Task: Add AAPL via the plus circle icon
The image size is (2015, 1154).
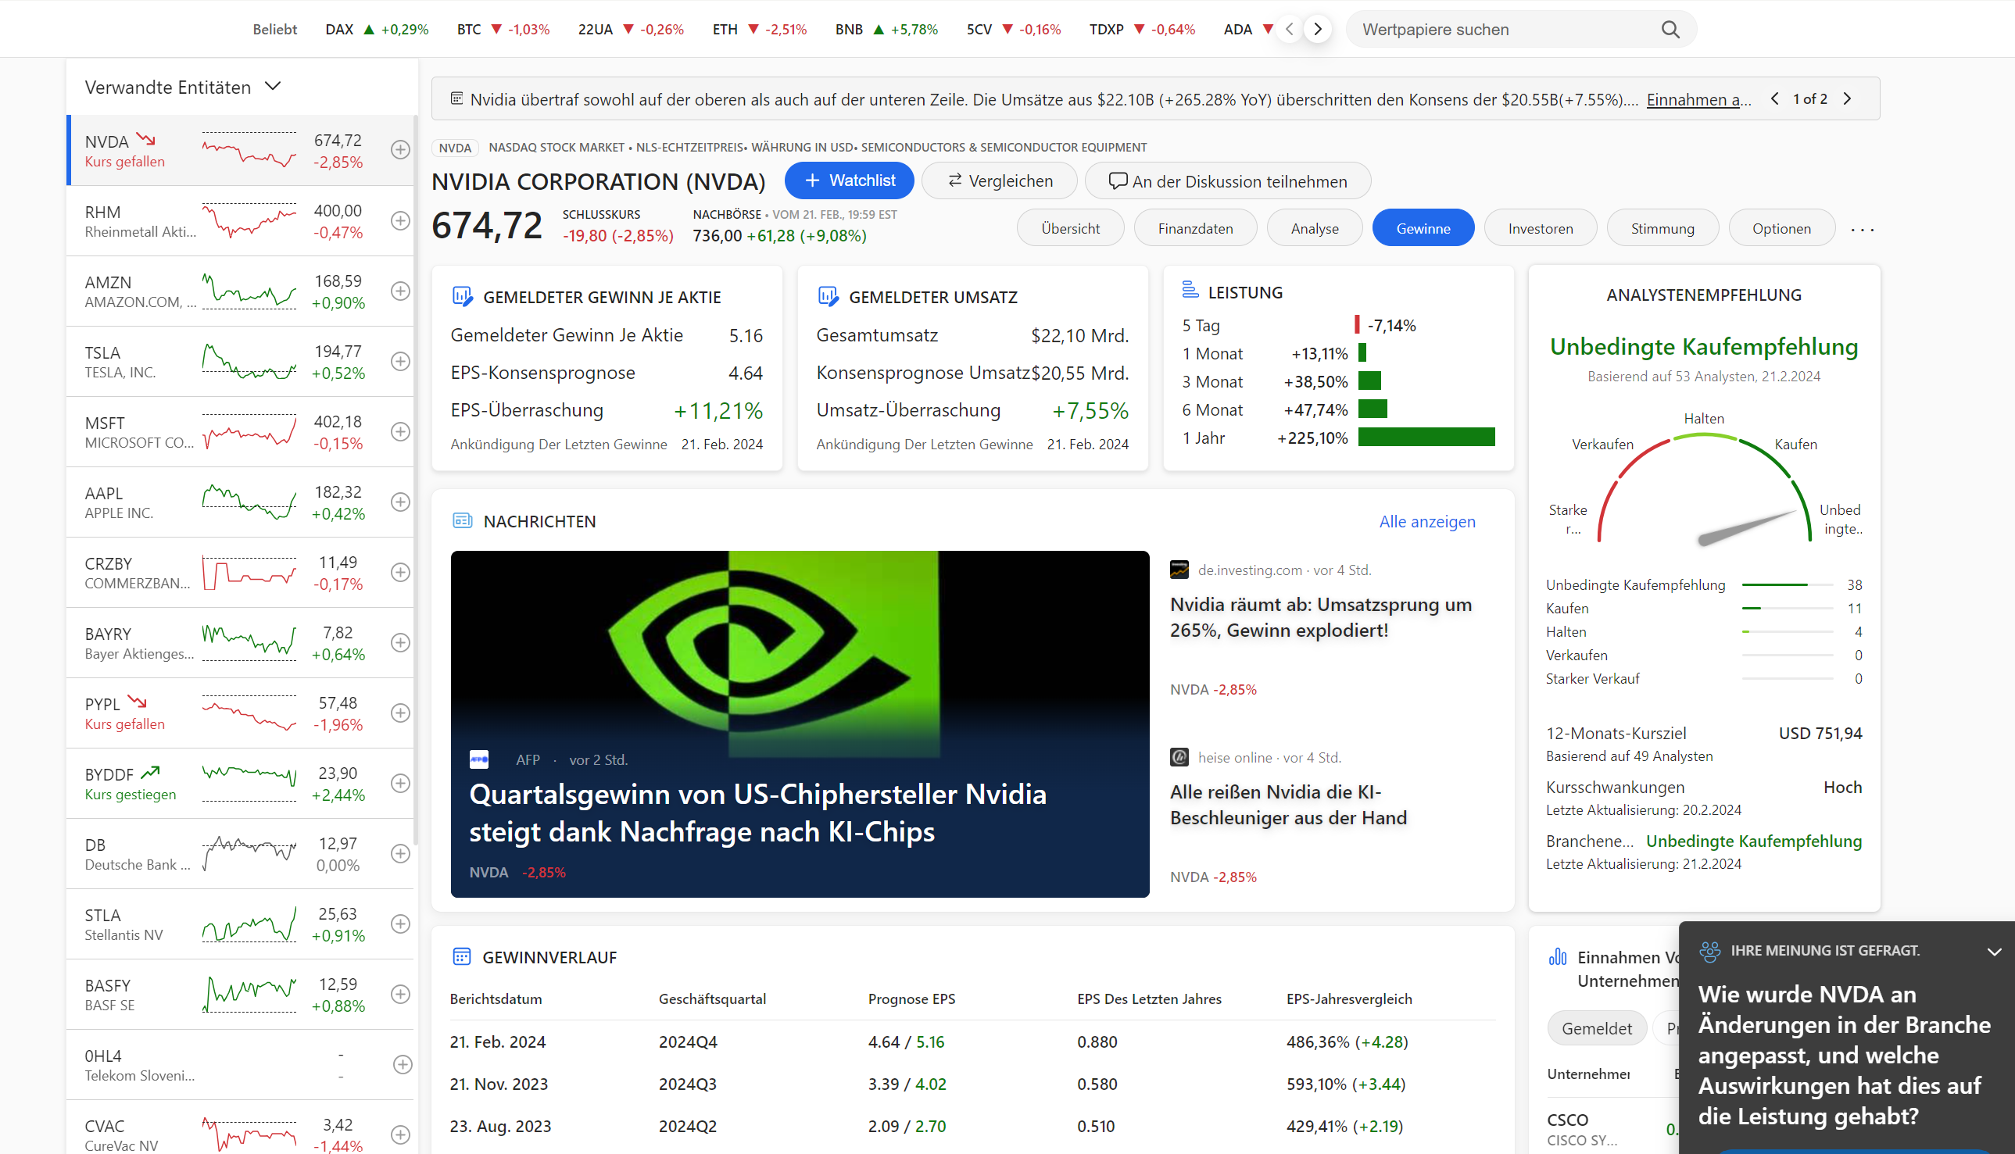Action: pos(400,502)
